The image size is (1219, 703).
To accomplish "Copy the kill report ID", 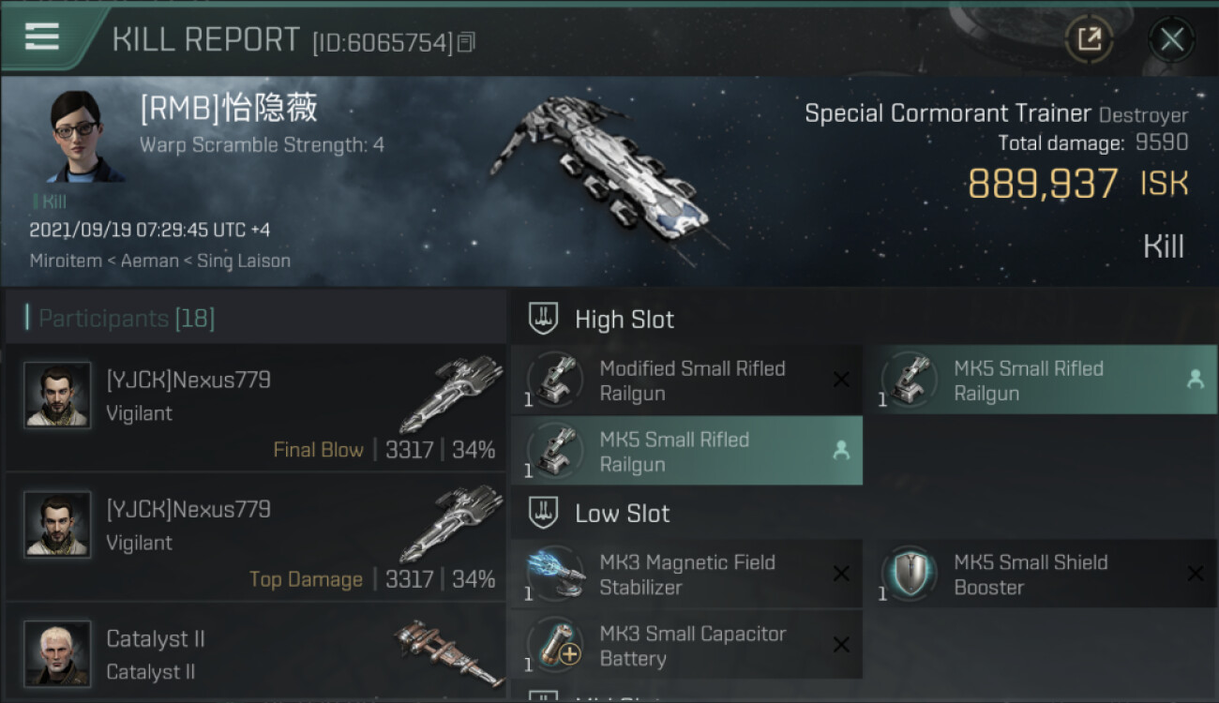I will tap(467, 41).
